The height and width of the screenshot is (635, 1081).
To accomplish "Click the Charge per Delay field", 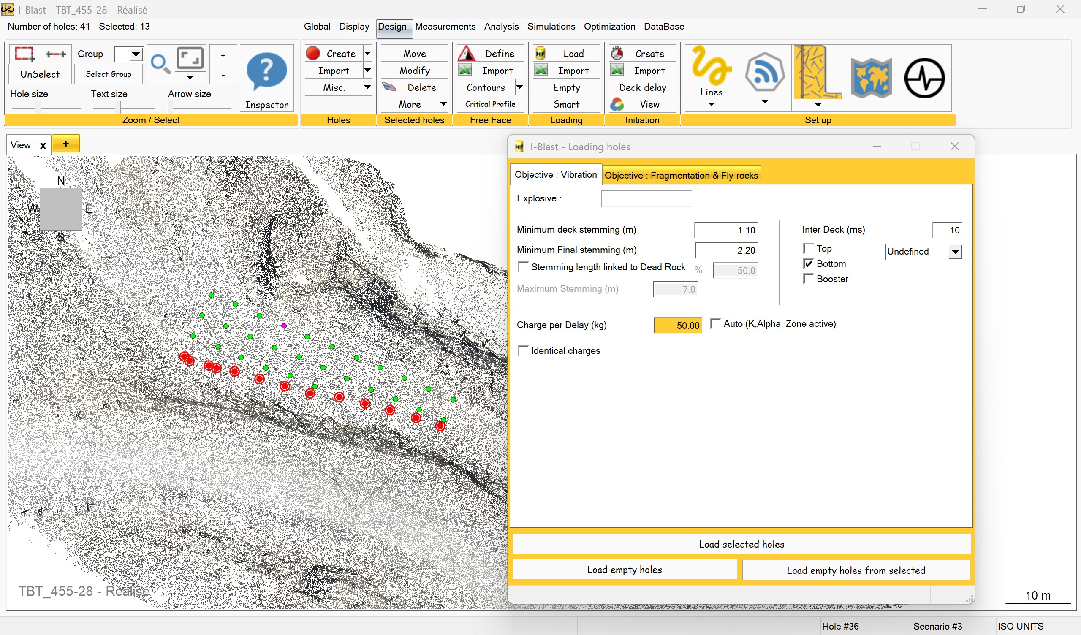I will [677, 325].
